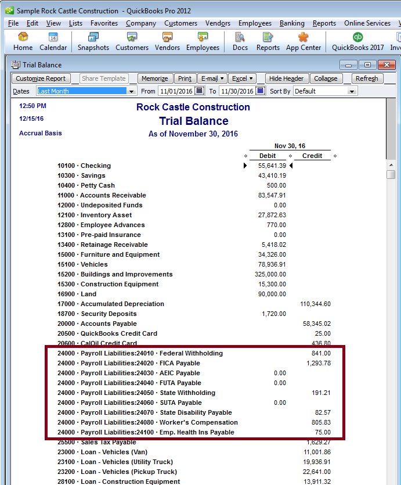Screen dimensions: 401x485
Task: Open the Docs toolbar icon
Action: (x=240, y=41)
